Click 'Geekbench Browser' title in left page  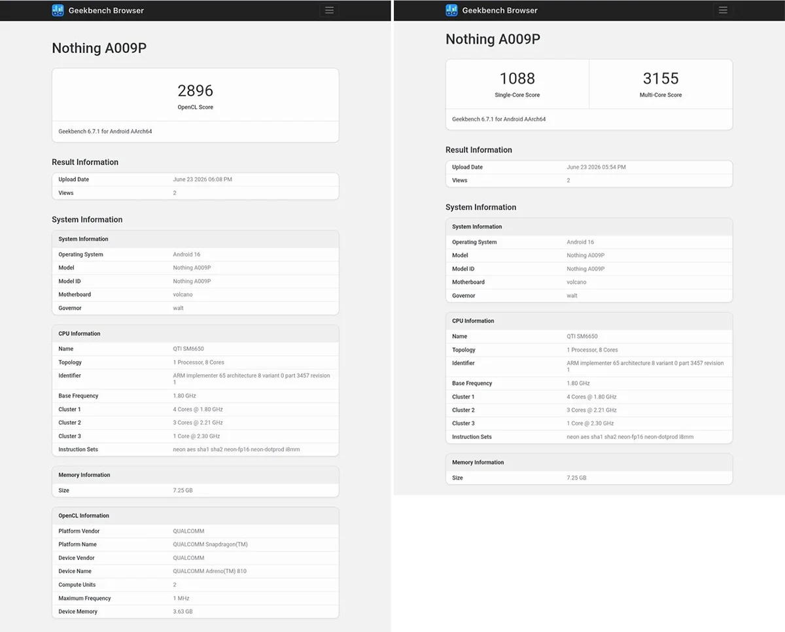tap(106, 10)
